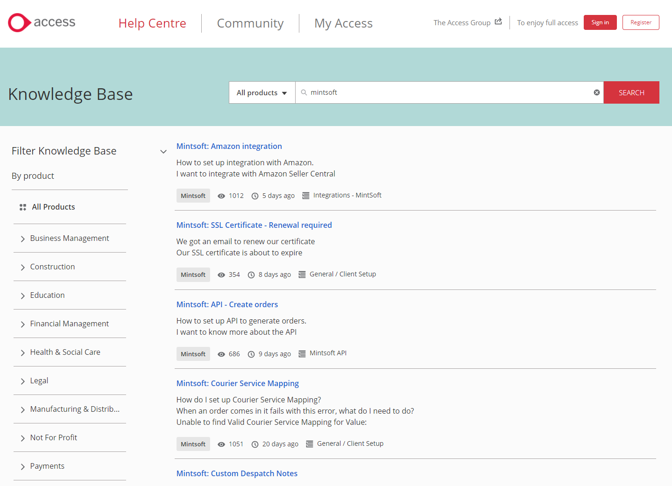
Task: Select the All Products filter option
Action: pyautogui.click(x=53, y=207)
